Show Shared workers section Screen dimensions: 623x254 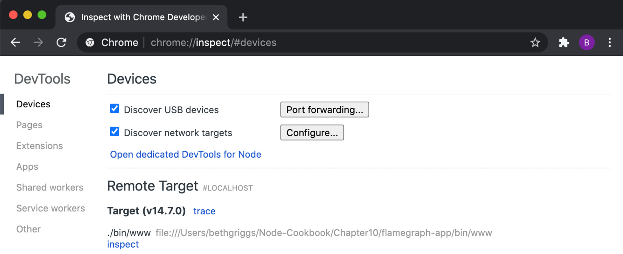[x=50, y=187]
